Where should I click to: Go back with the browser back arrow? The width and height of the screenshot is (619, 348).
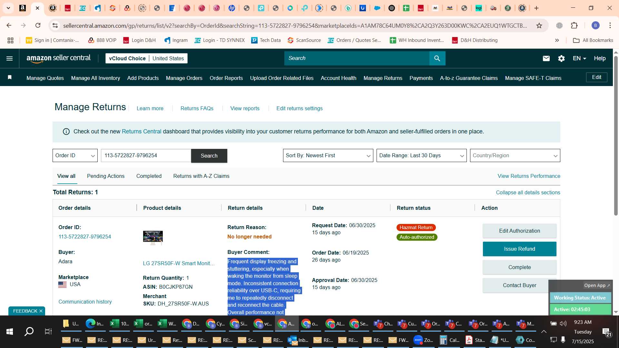coord(9,25)
